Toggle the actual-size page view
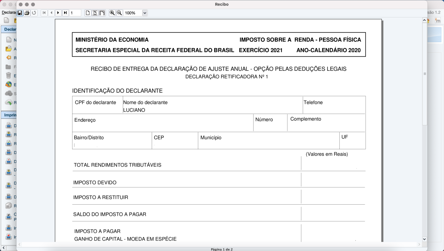444x251 pixels. [x=88, y=13]
